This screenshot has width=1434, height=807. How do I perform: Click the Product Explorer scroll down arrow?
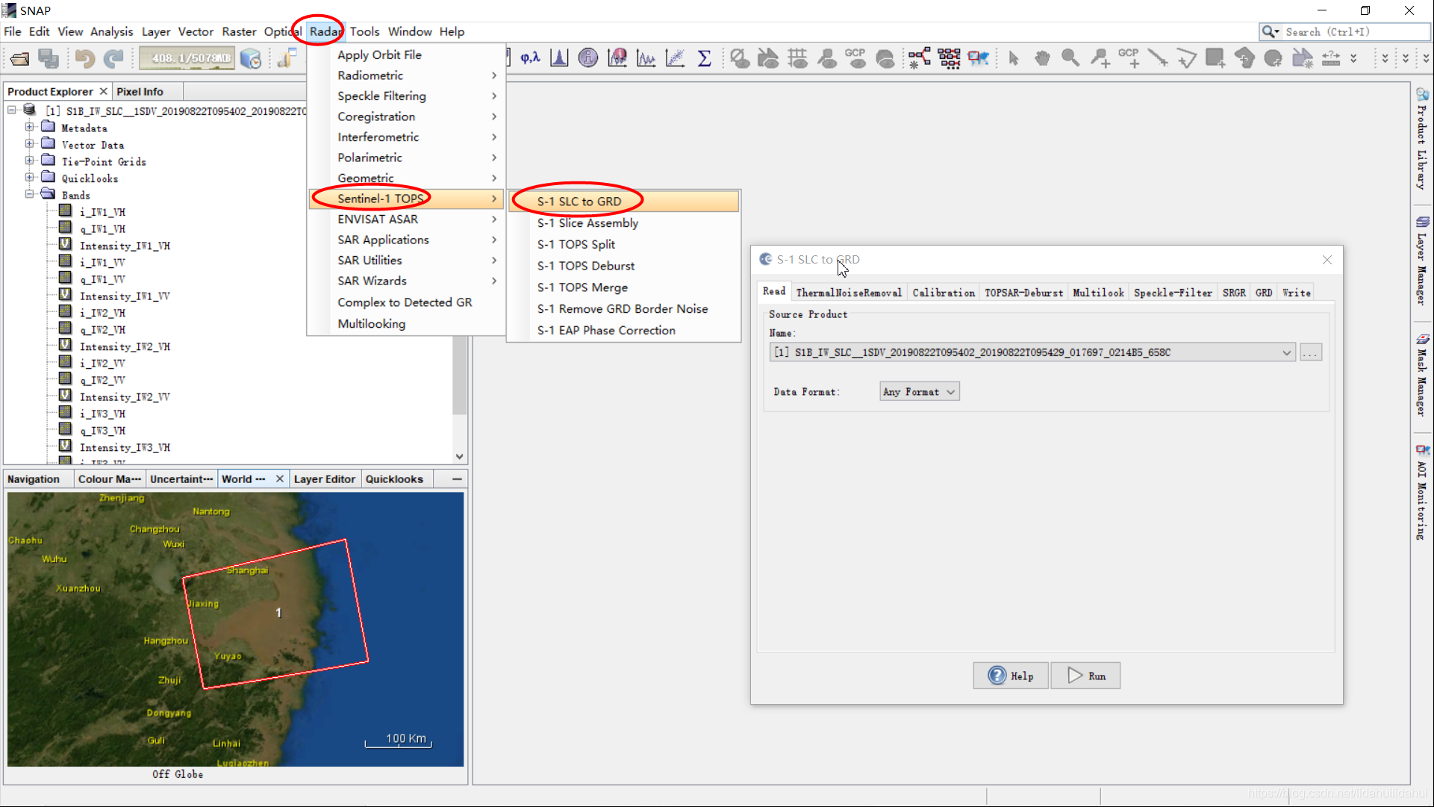coord(459,456)
